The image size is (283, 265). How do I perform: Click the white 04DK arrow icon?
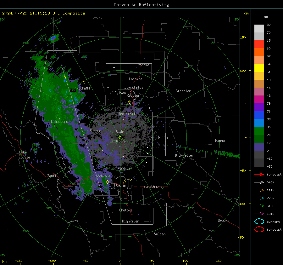(x=259, y=182)
